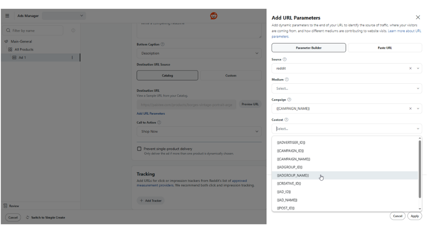The width and height of the screenshot is (427, 233).
Task: Click the Destination URL sample field
Action: 186,105
